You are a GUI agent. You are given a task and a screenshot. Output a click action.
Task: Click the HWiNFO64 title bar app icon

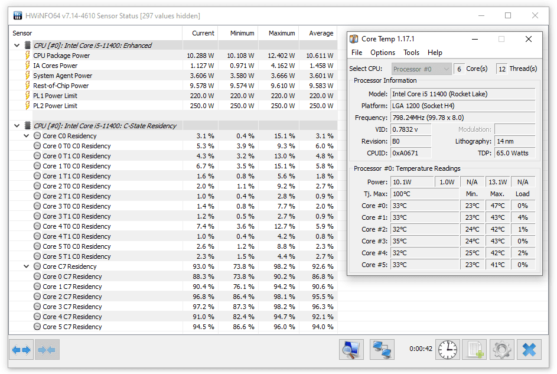click(x=17, y=15)
